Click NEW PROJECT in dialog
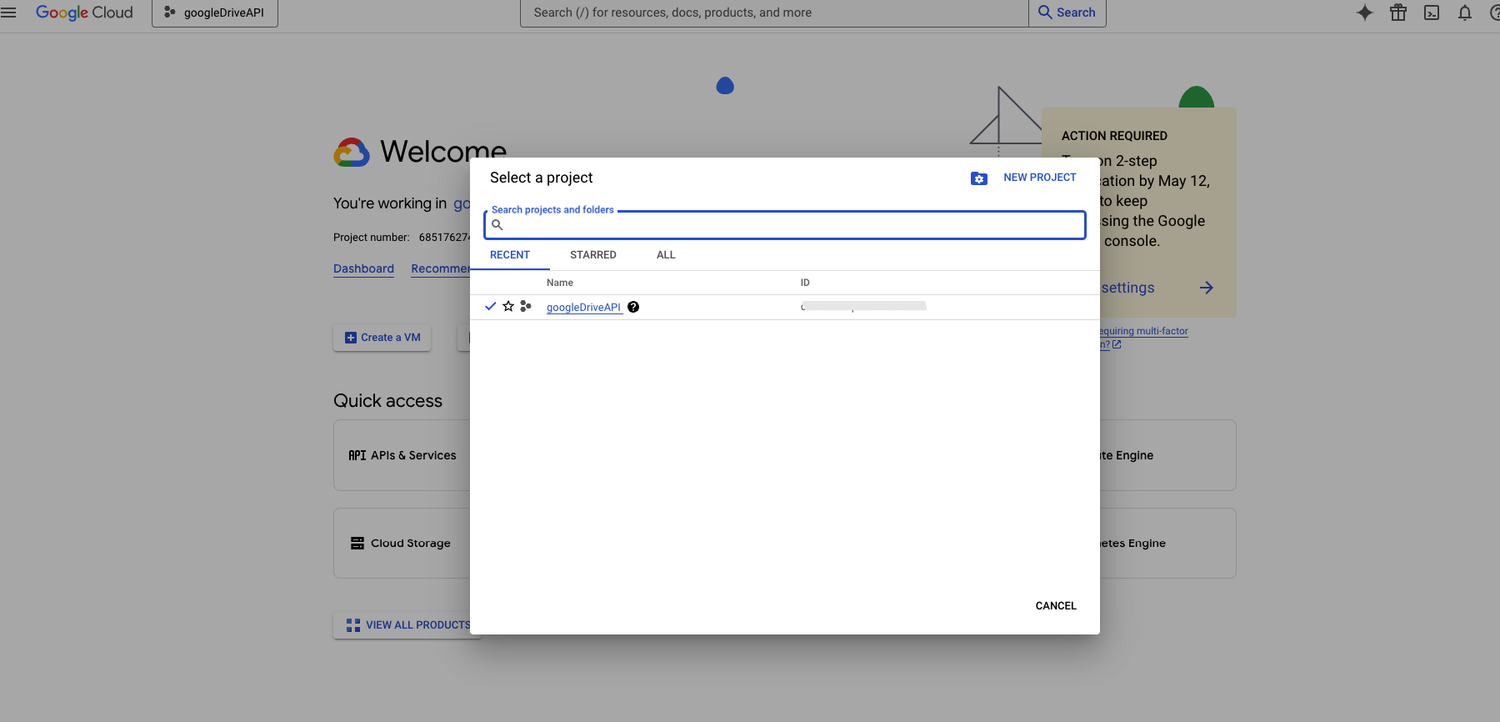Viewport: 1500px width, 722px height. pyautogui.click(x=1040, y=178)
